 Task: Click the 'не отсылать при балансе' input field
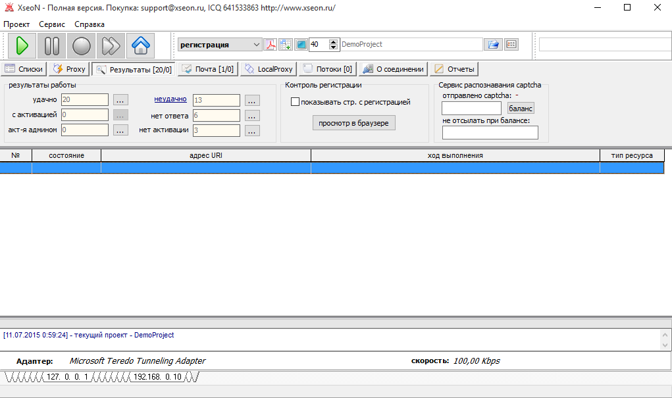490,133
